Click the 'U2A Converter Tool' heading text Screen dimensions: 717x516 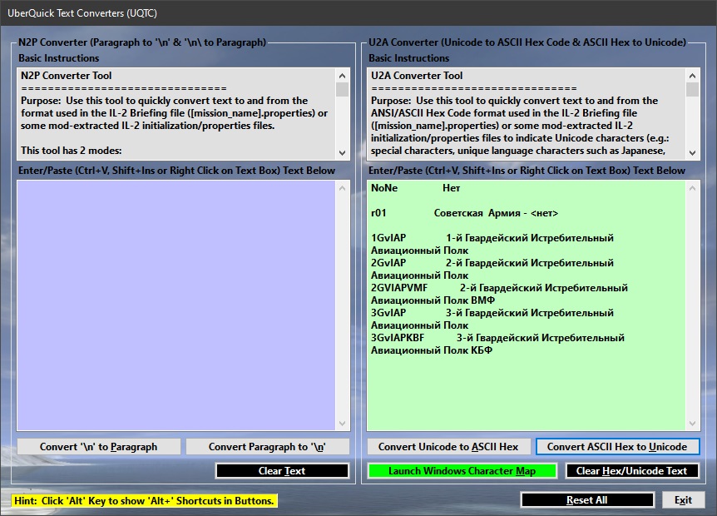(x=417, y=76)
